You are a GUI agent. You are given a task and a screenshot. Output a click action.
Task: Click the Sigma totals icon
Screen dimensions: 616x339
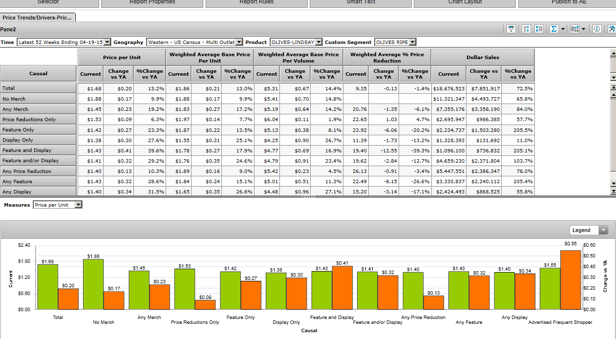pos(554,29)
